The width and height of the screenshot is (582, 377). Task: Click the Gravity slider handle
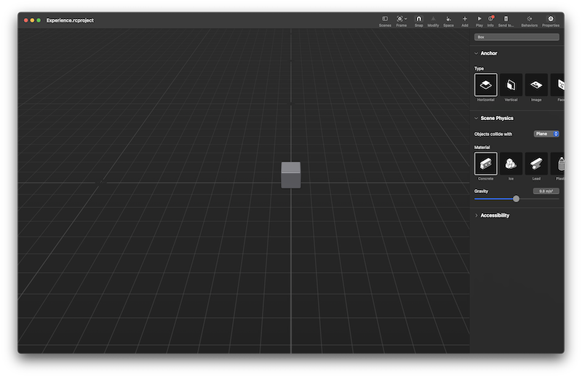tap(516, 199)
